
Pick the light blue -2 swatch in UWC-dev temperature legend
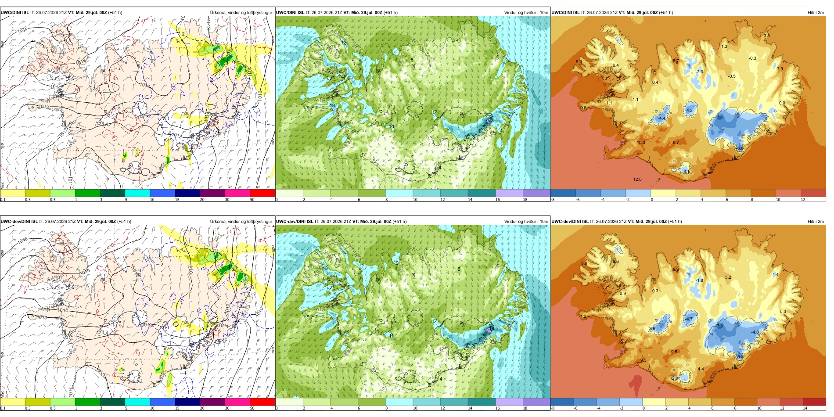tap(631, 402)
